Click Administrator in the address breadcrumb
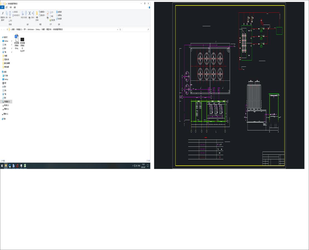Viewport: 309px width, 250px height. 31,30
